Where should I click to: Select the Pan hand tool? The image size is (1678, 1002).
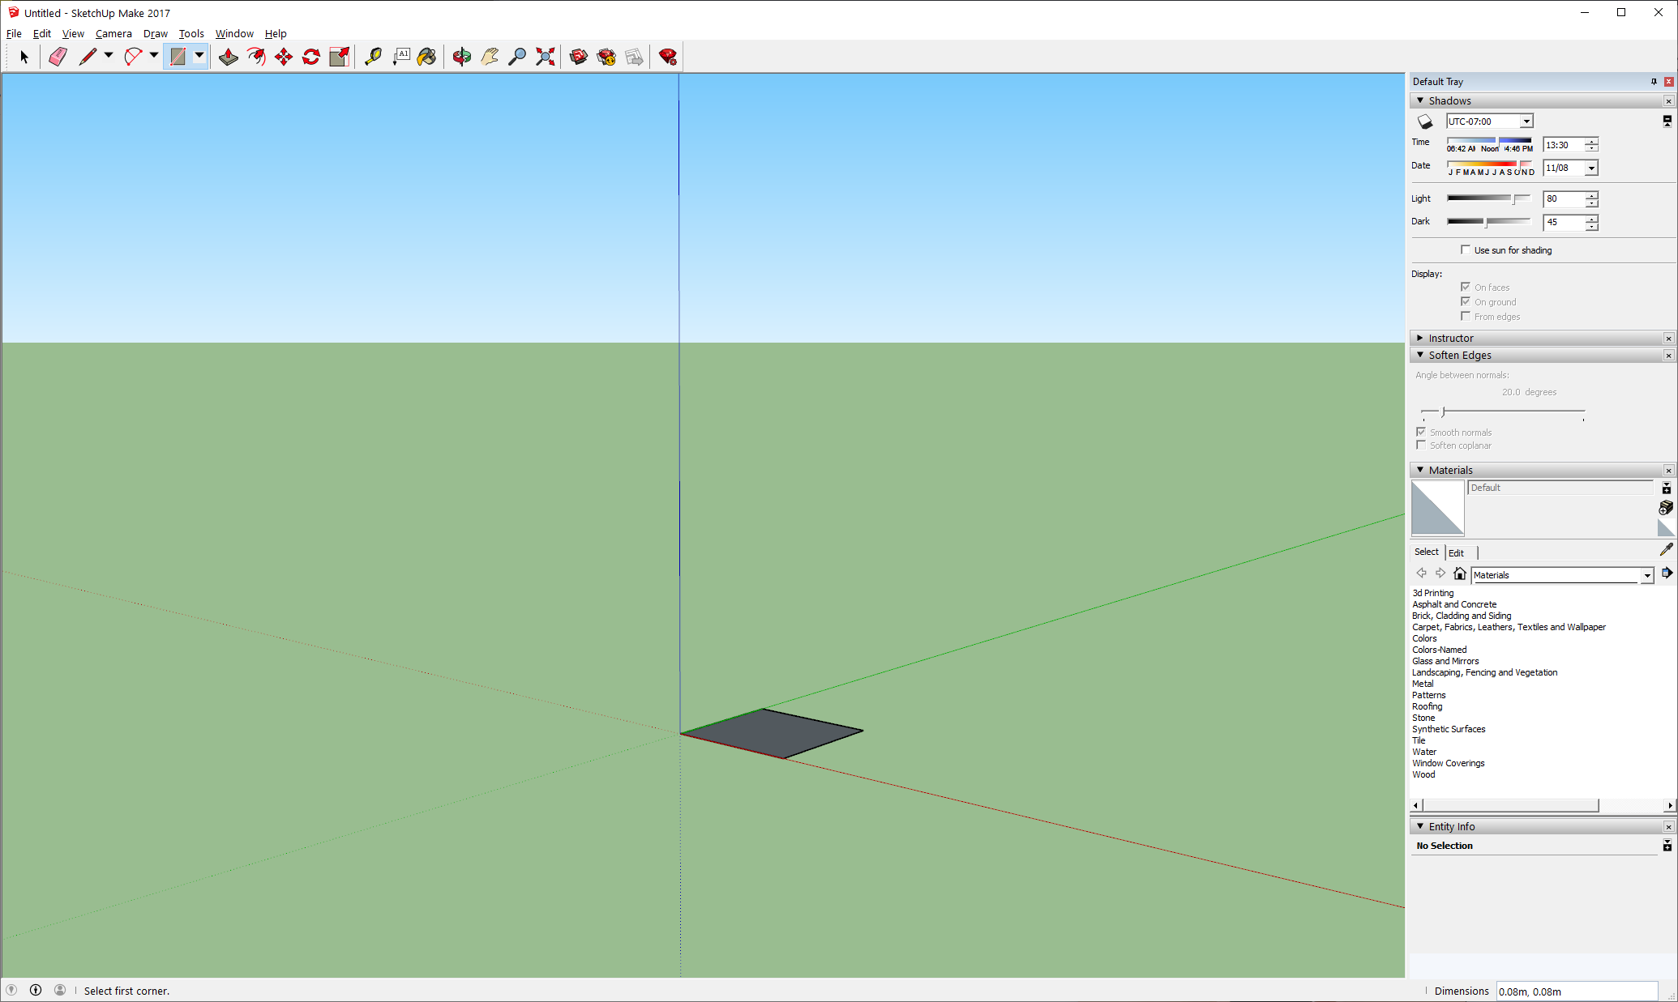pyautogui.click(x=490, y=57)
